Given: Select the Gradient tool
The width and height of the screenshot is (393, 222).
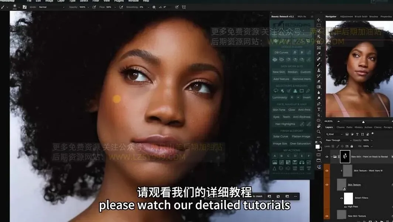Looking at the screenshot, I should [318, 87].
